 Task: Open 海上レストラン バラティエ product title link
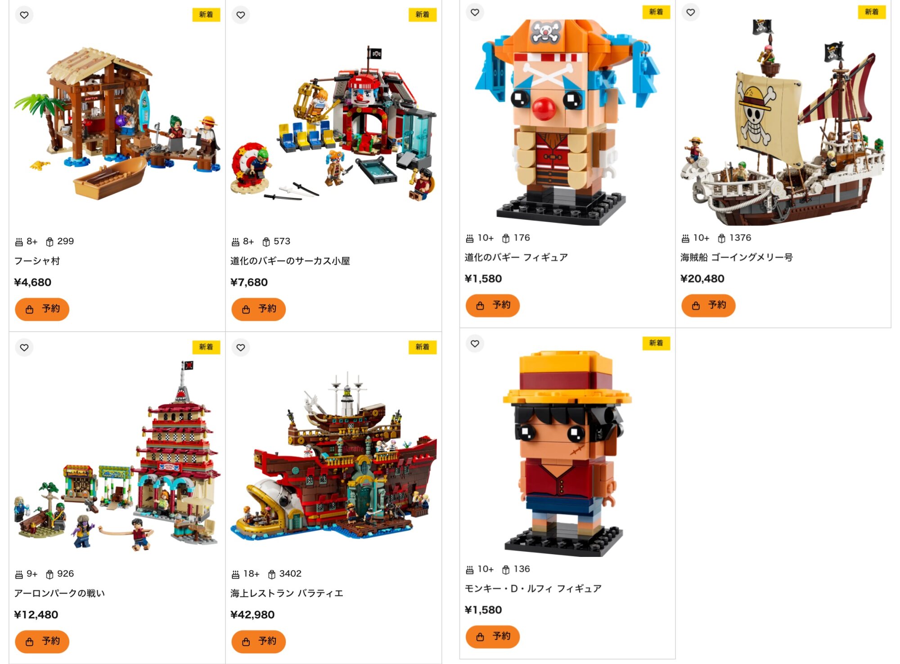click(287, 593)
